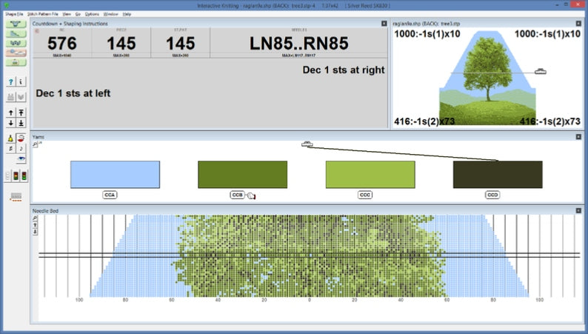Toggle the green traffic light button
This screenshot has width=588, height=334.
pyautogui.click(x=24, y=176)
